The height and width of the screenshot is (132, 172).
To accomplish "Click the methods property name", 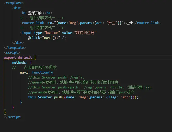I will tap(19, 63).
